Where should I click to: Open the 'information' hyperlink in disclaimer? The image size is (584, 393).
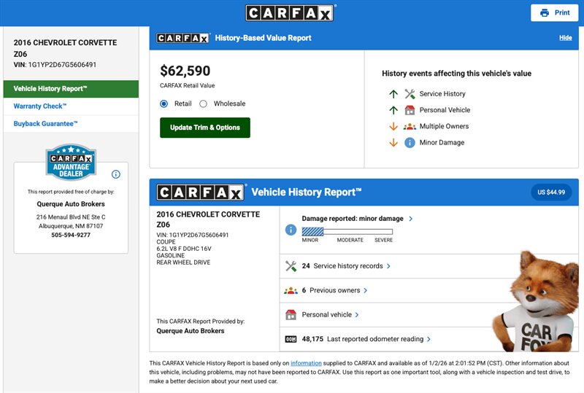click(305, 363)
